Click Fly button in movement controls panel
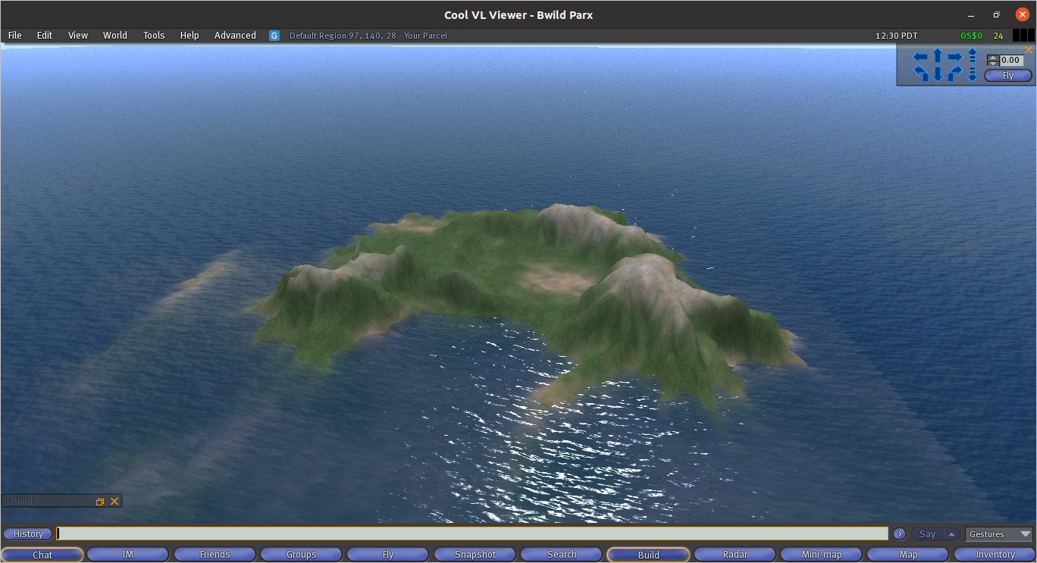 point(1008,76)
